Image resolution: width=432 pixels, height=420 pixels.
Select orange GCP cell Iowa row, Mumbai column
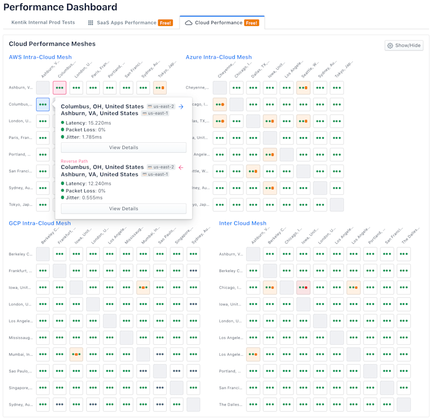click(x=143, y=287)
